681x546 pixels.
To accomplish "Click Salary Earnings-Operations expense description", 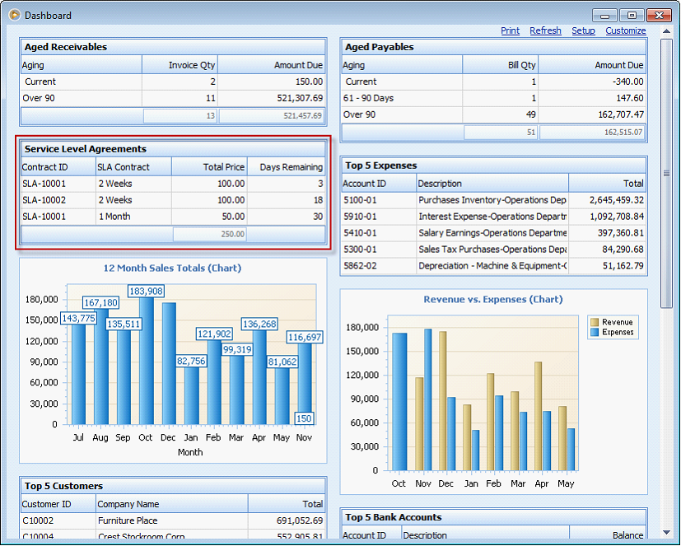I will (492, 233).
